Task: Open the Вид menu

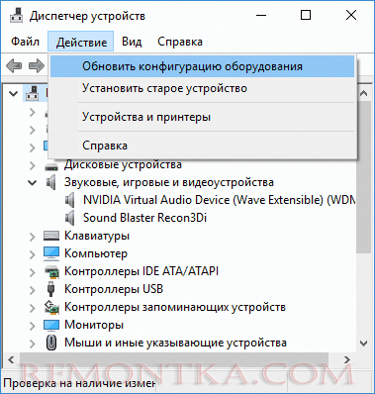Action: tap(132, 42)
